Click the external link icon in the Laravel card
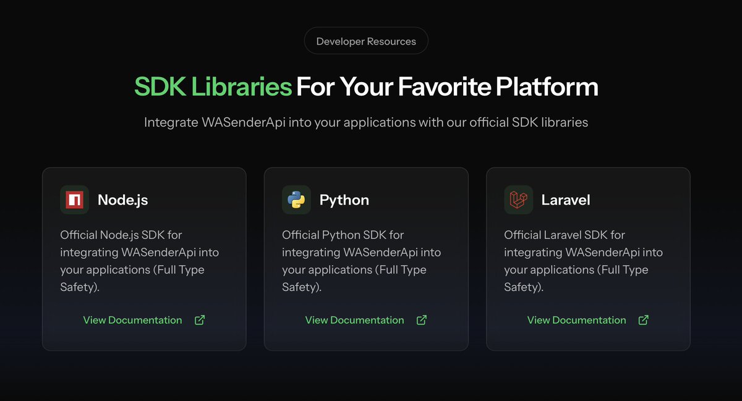 [644, 320]
